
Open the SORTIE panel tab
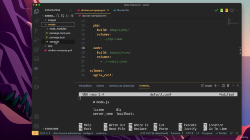[100, 86]
